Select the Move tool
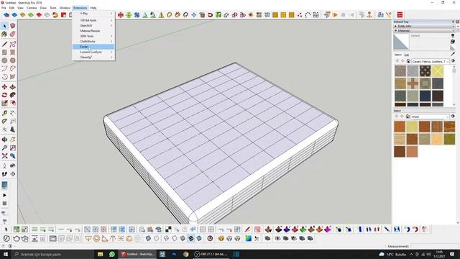The height and width of the screenshot is (259, 460). tap(4, 87)
